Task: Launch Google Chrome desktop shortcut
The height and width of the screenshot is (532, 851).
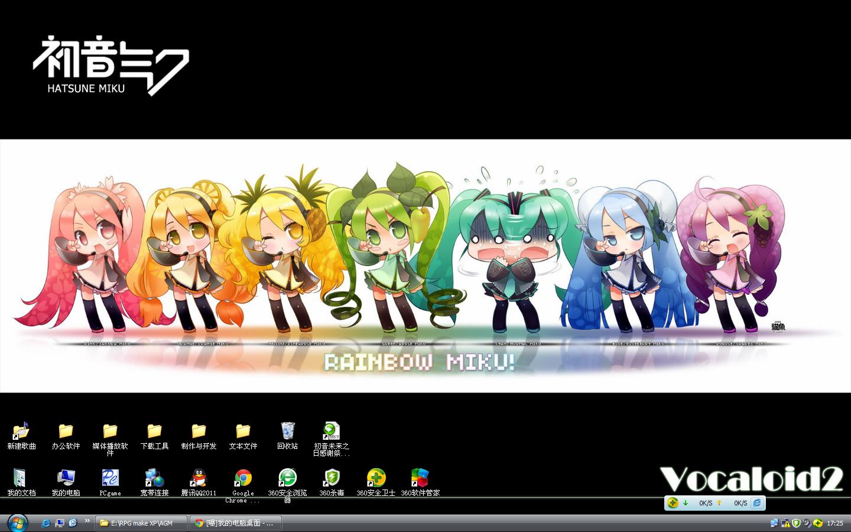Action: pyautogui.click(x=243, y=486)
